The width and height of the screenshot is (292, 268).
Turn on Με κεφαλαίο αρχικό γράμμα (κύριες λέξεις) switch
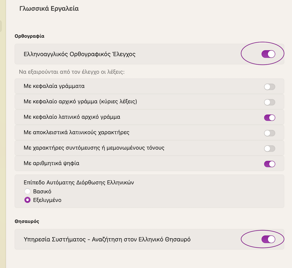270,102
